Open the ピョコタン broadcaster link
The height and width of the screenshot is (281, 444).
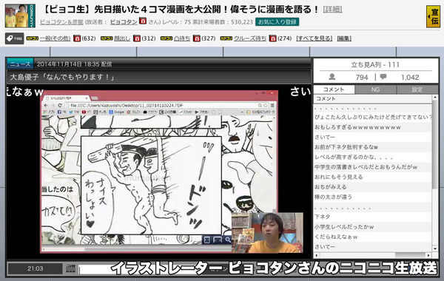click(x=124, y=21)
